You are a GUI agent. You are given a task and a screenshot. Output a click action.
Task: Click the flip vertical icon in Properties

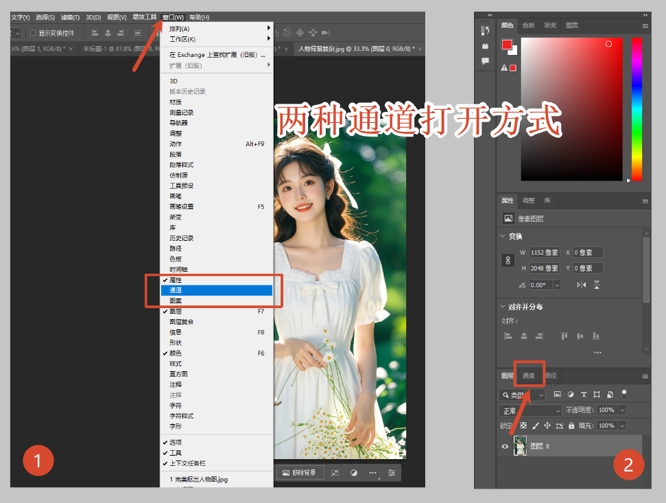point(597,285)
